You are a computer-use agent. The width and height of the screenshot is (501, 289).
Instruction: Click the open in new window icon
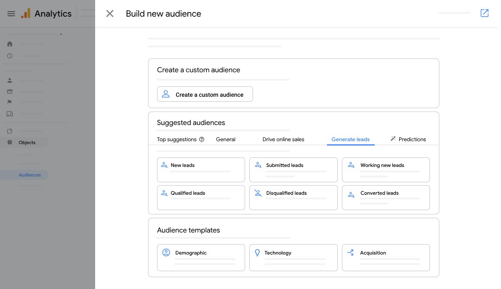tap(484, 13)
